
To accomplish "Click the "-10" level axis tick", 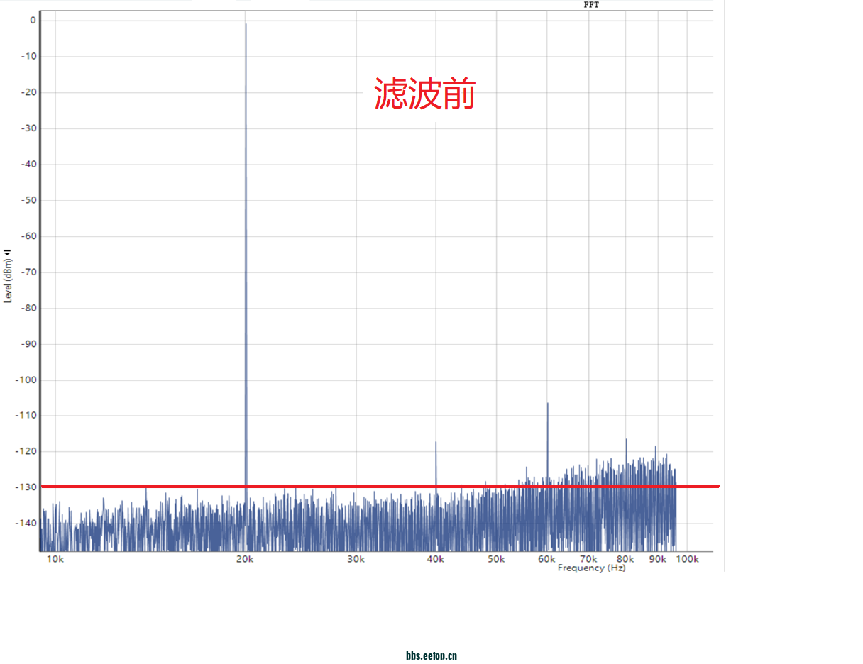I will [x=28, y=57].
